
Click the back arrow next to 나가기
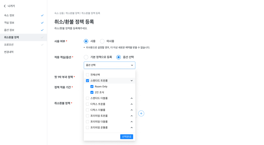click(4, 6)
